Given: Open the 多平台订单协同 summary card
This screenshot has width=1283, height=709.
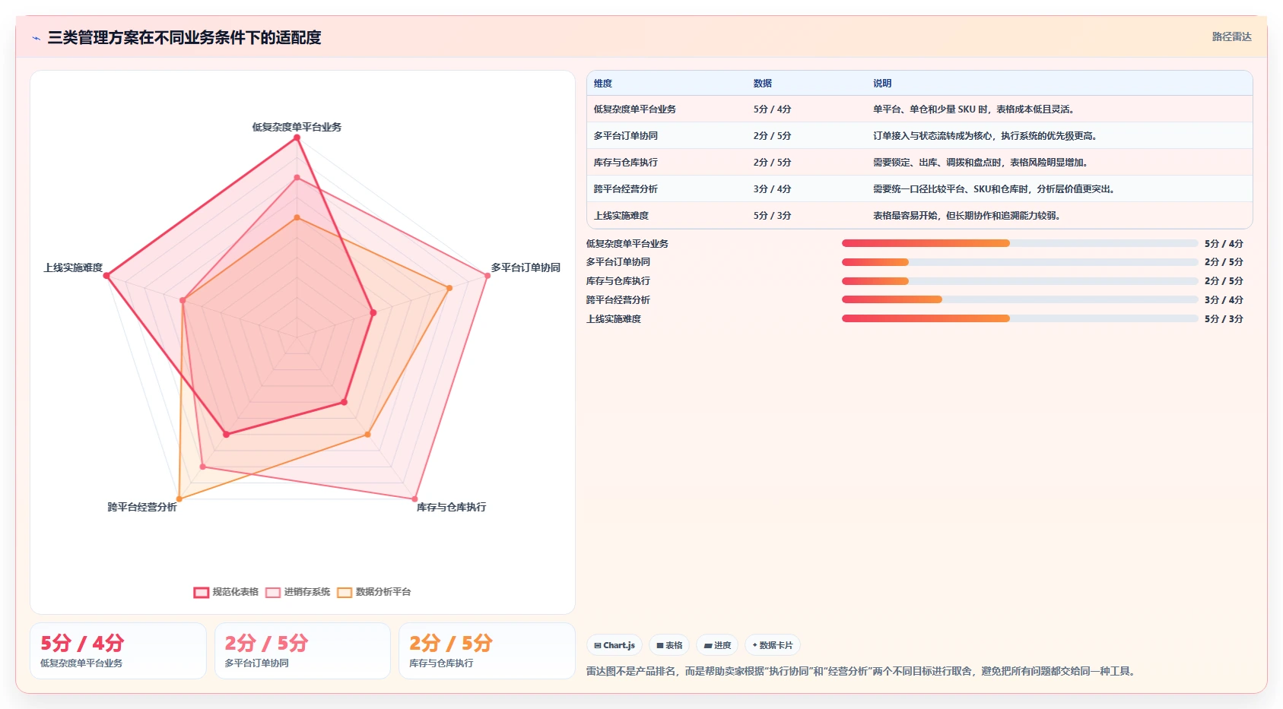Looking at the screenshot, I should (303, 650).
